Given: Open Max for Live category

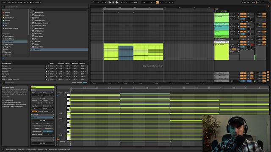Looking at the screenshot, I should pyautogui.click(x=9, y=44).
